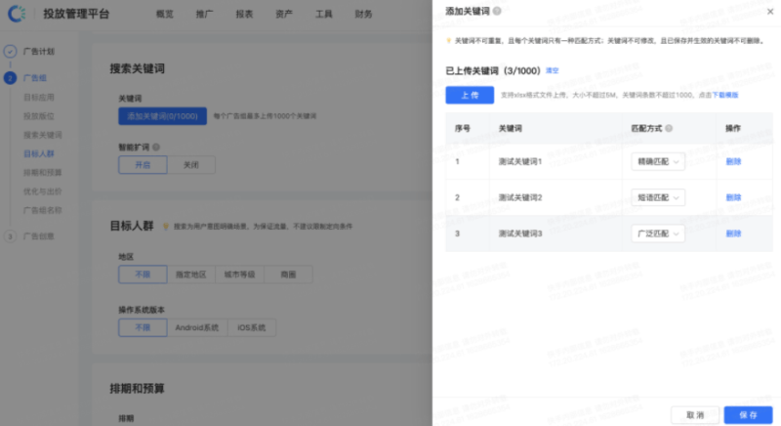Viewport: 781px width, 426px height.
Task: Click 广告创意 step label in sidebar
Action: click(x=39, y=236)
